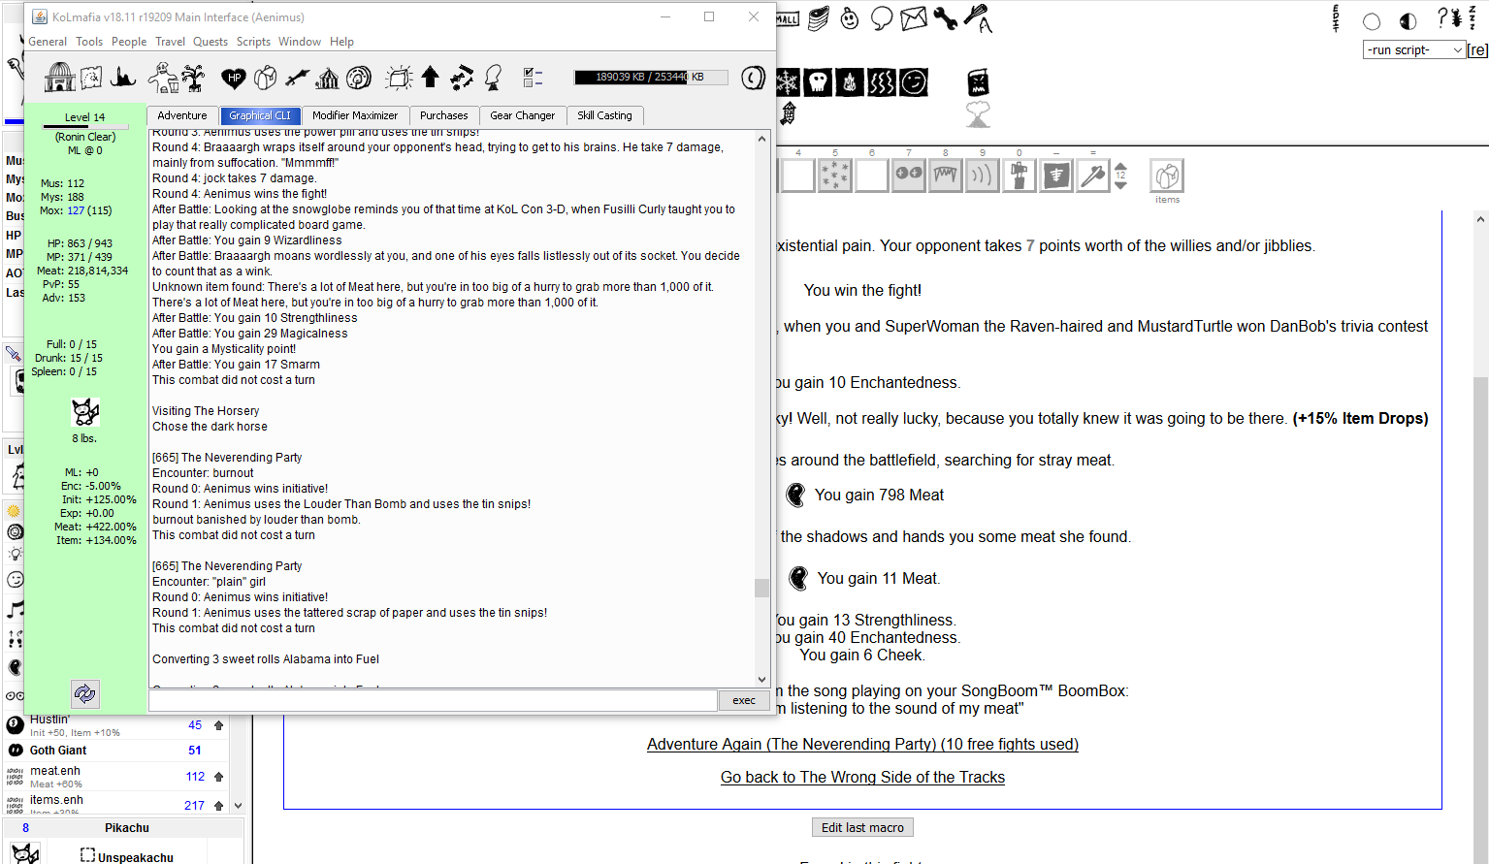1489x864 pixels.
Task: Click the wavy stench element icon
Action: (881, 82)
